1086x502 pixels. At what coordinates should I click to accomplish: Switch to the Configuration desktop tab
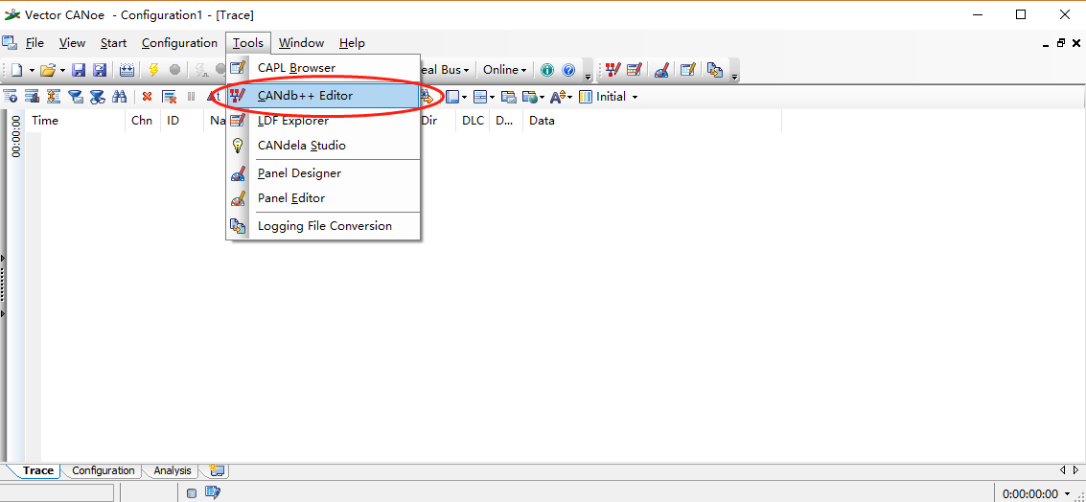tap(104, 470)
